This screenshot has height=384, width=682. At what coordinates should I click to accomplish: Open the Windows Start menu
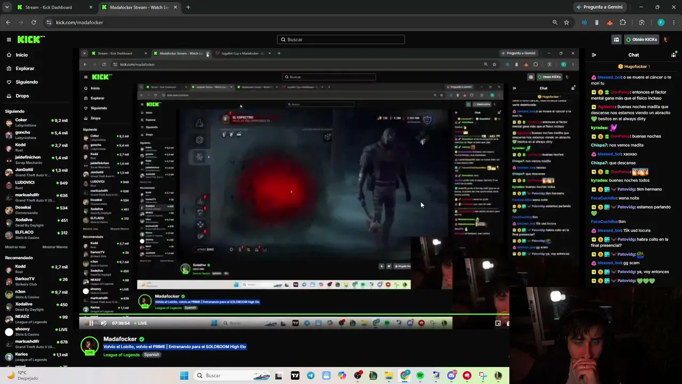184,375
